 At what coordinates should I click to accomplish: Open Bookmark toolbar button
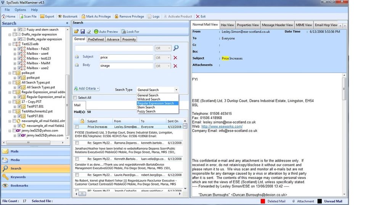(68, 16)
